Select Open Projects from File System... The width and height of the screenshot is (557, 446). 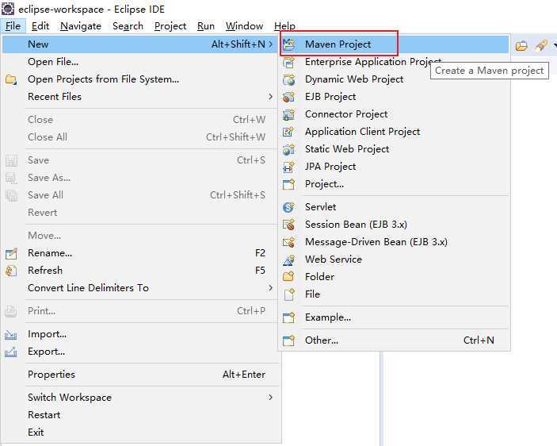tap(141, 79)
